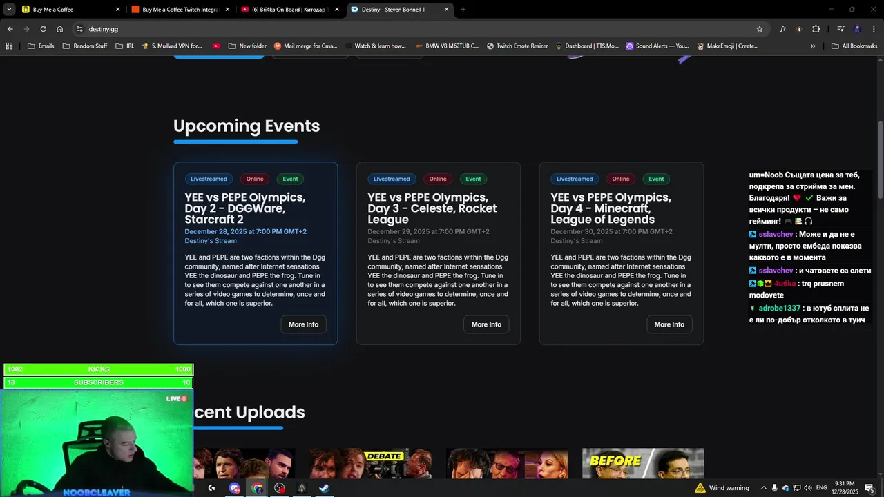Open the Emails bookmark folder

(x=41, y=46)
